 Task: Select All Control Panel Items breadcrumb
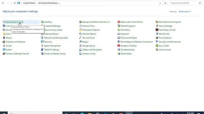click(48, 3)
